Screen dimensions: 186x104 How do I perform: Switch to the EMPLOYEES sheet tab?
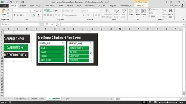coord(22,99)
